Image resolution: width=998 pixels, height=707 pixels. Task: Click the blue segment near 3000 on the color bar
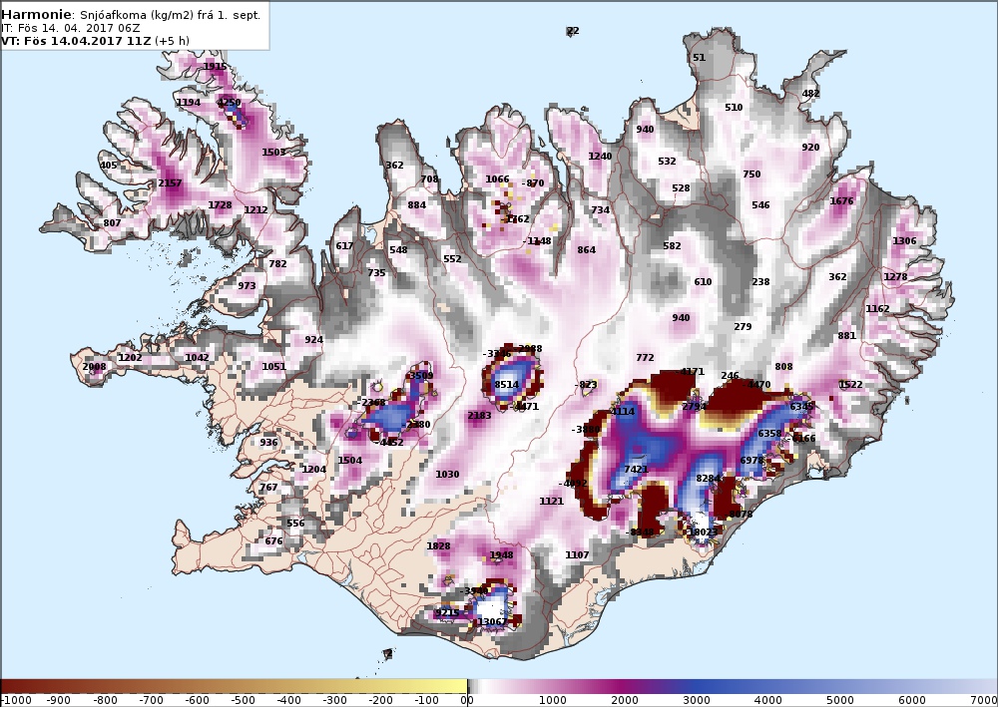tap(697, 686)
